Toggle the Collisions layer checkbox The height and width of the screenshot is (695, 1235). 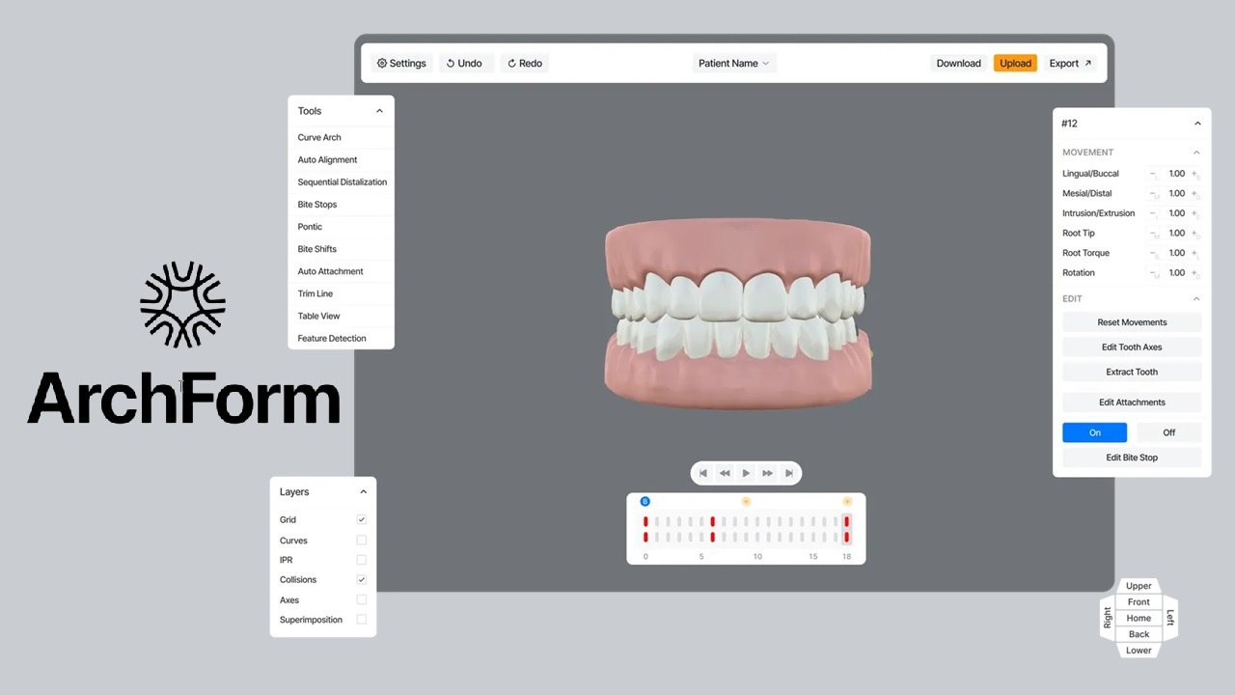pos(362,579)
